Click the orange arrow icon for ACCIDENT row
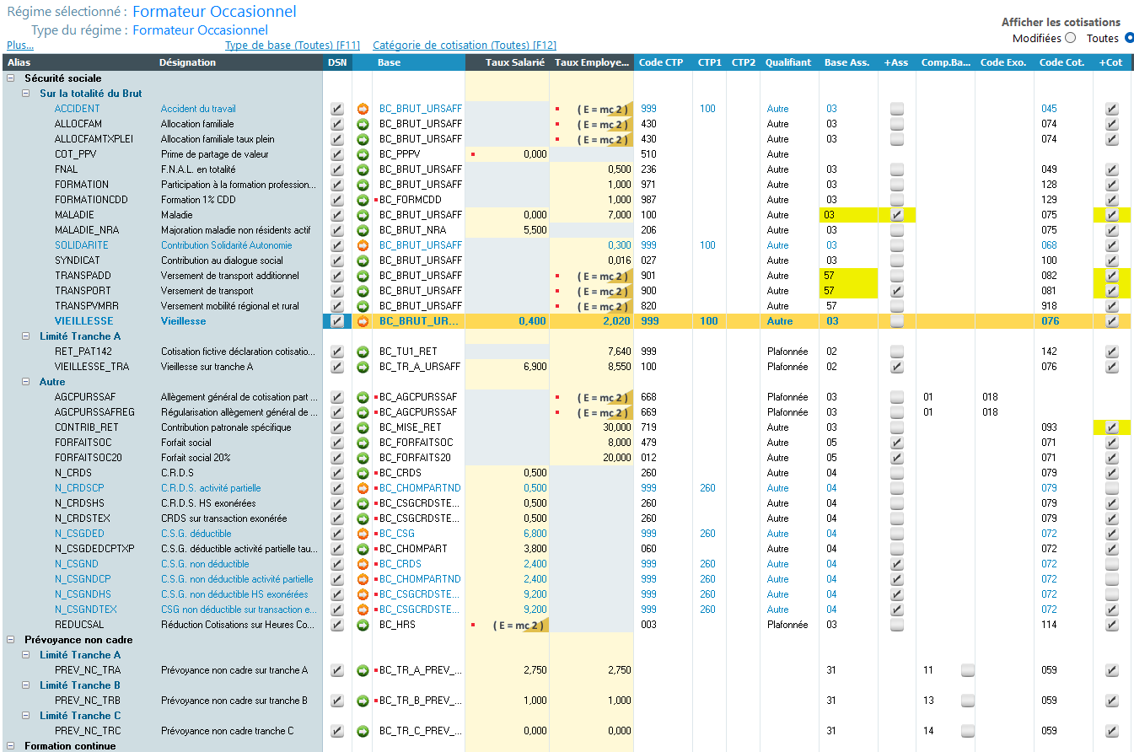Screen dimensions: 1134x752 [363, 109]
